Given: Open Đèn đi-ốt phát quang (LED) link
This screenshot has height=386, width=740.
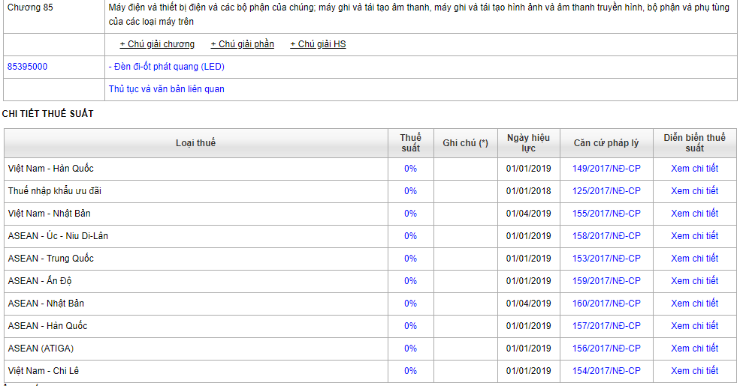Looking at the screenshot, I should tap(166, 67).
